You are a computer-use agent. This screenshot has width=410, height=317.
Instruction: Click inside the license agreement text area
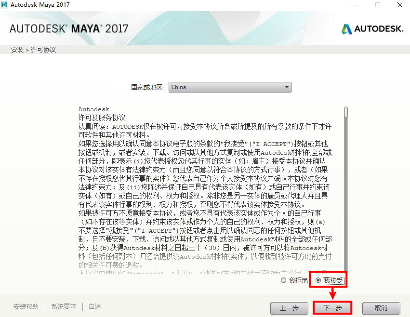point(205,189)
